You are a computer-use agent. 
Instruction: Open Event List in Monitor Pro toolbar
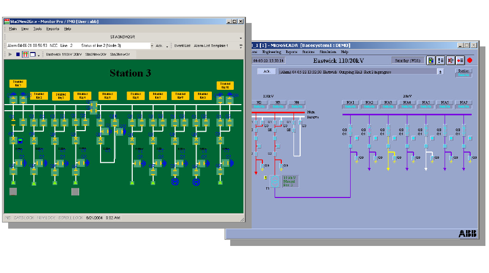tap(182, 45)
